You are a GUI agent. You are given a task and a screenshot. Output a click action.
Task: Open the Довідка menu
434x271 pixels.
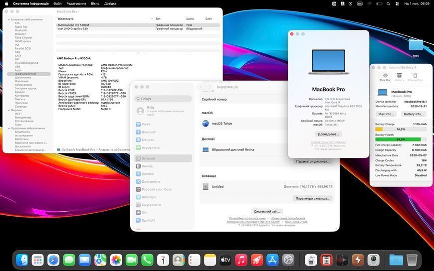tap(110, 3)
